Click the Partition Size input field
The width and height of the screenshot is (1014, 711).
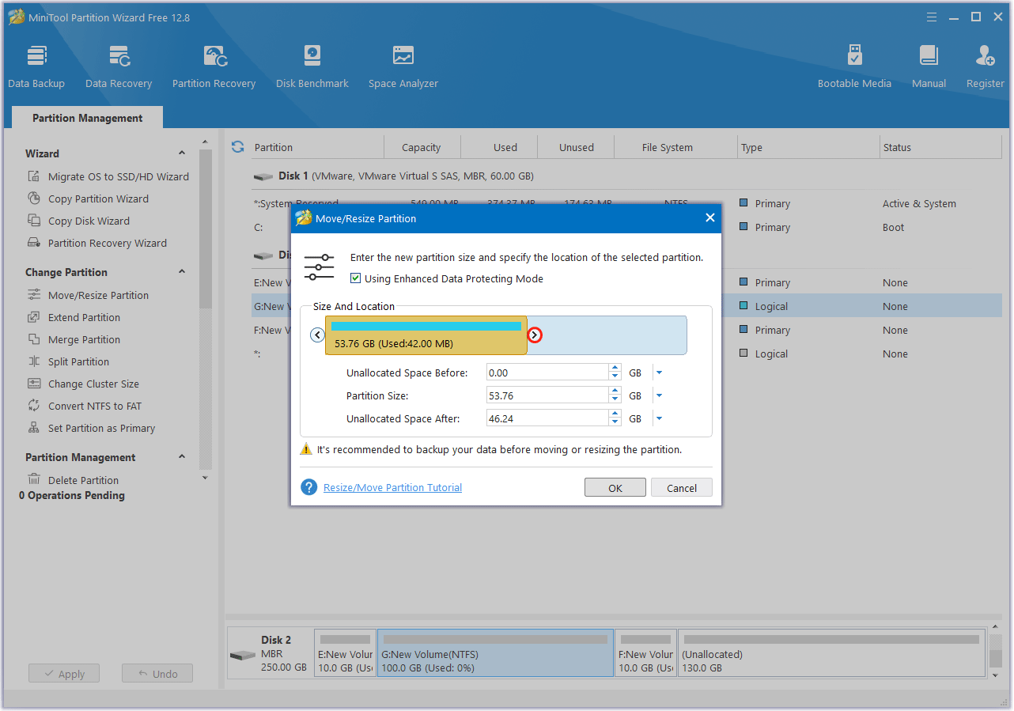[x=547, y=395]
